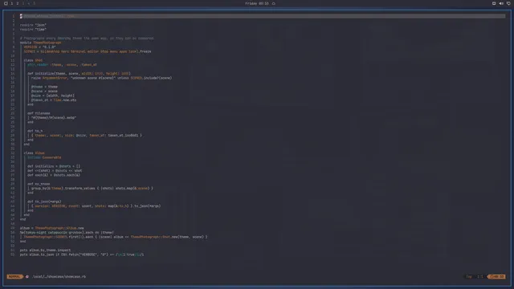Open the Friday clock in top bar
514x289 pixels.
tap(257, 3)
